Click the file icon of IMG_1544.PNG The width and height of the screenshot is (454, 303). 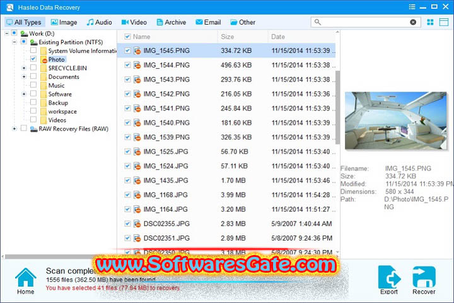coord(137,65)
